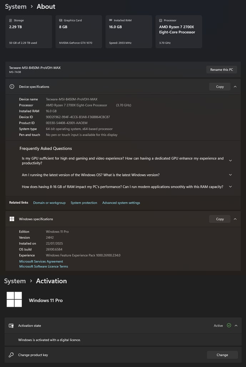Click the large Windows 11 Pro logo
Image resolution: width=246 pixels, height=367 pixels.
click(14, 299)
